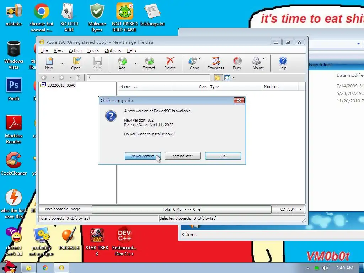This screenshot has width=364, height=273.
Task: Click the Help toolbar icon
Action: coord(283,63)
